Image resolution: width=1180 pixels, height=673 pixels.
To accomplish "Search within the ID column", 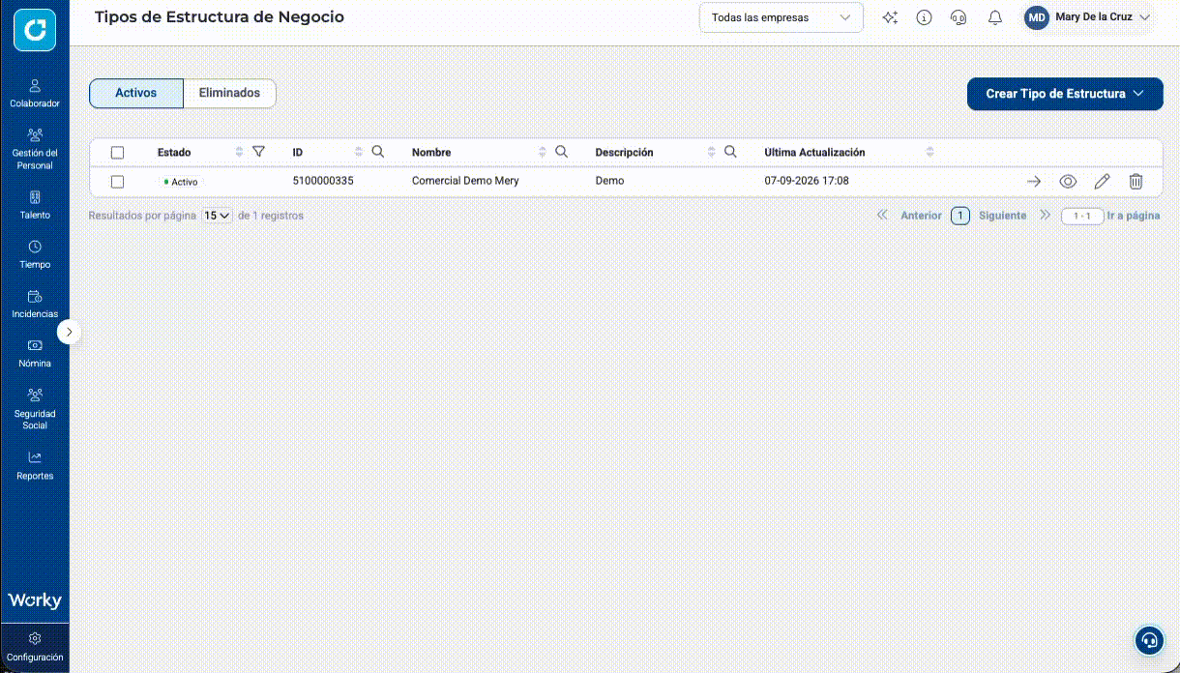I will point(378,152).
